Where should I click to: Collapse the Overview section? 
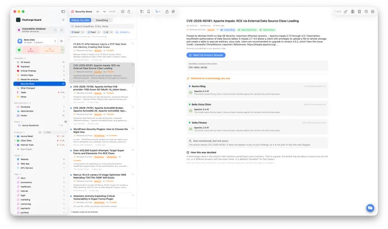point(20,58)
